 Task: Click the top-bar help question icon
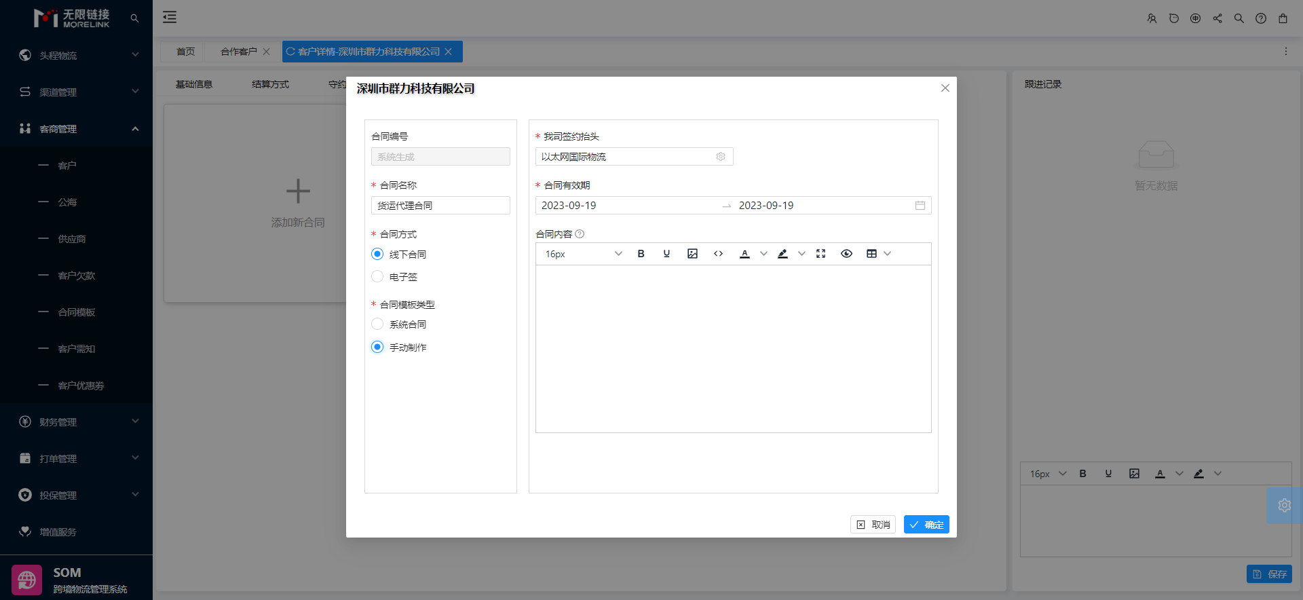pos(1260,18)
